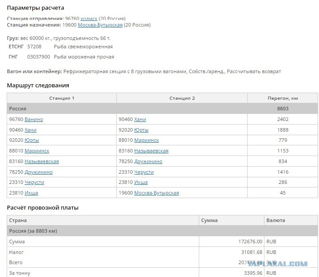Click the Дружинино link in the 834 km row

pyautogui.click(x=148, y=161)
